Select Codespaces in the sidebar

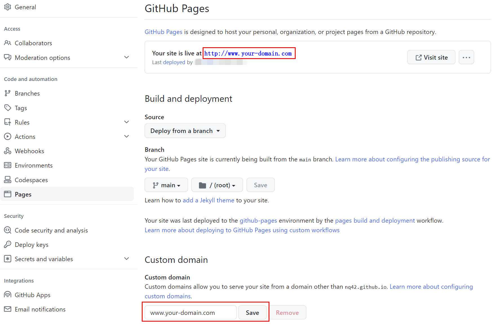click(x=31, y=180)
